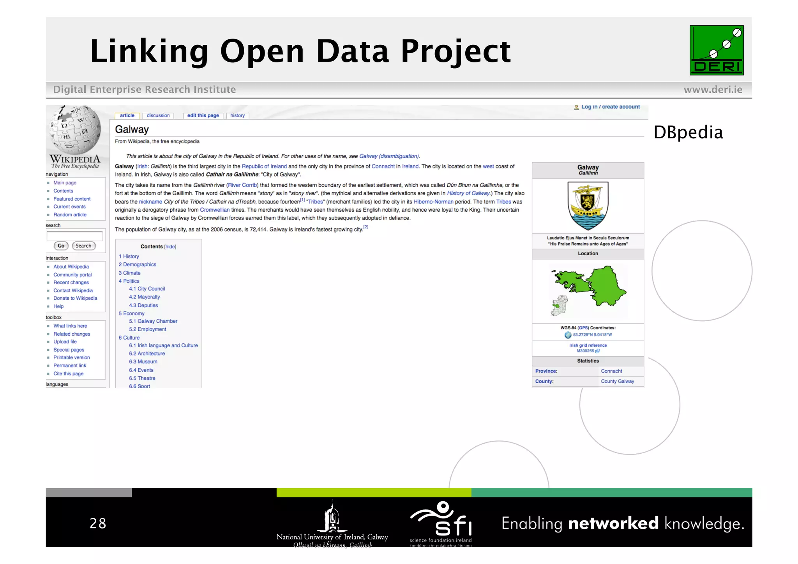Open Printable version link
This screenshot has height=564, width=798.
pos(72,357)
